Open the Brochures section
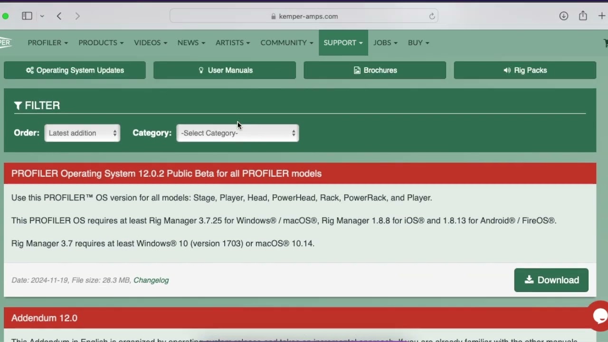 click(375, 70)
